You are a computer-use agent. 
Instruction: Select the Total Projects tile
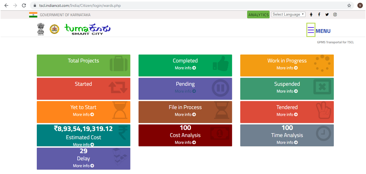[83, 65]
